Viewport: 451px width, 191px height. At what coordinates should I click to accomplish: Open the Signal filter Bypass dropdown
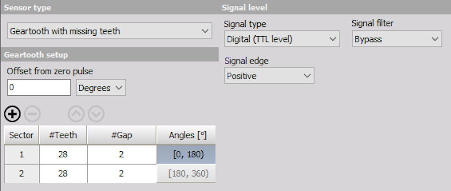[396, 39]
